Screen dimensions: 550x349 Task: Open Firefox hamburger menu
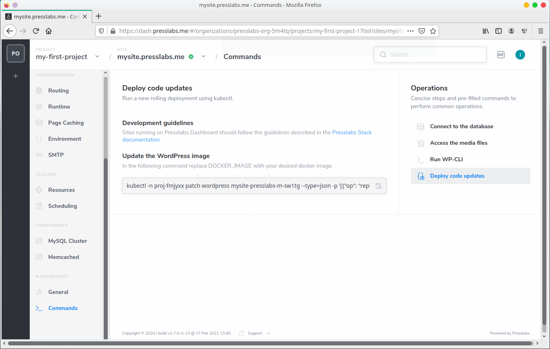click(541, 31)
